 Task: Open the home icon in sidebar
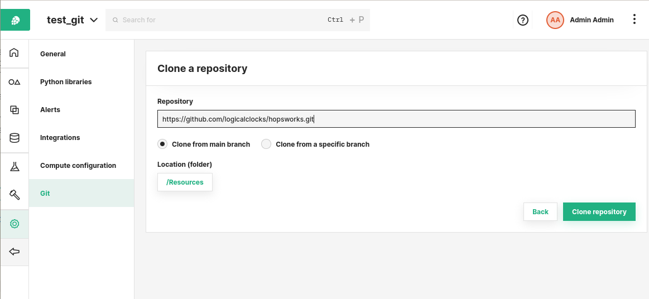click(15, 53)
